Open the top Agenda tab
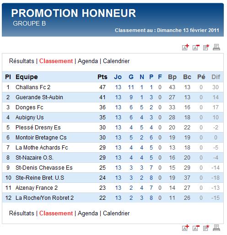This screenshot has height=235, width=227. coord(88,61)
